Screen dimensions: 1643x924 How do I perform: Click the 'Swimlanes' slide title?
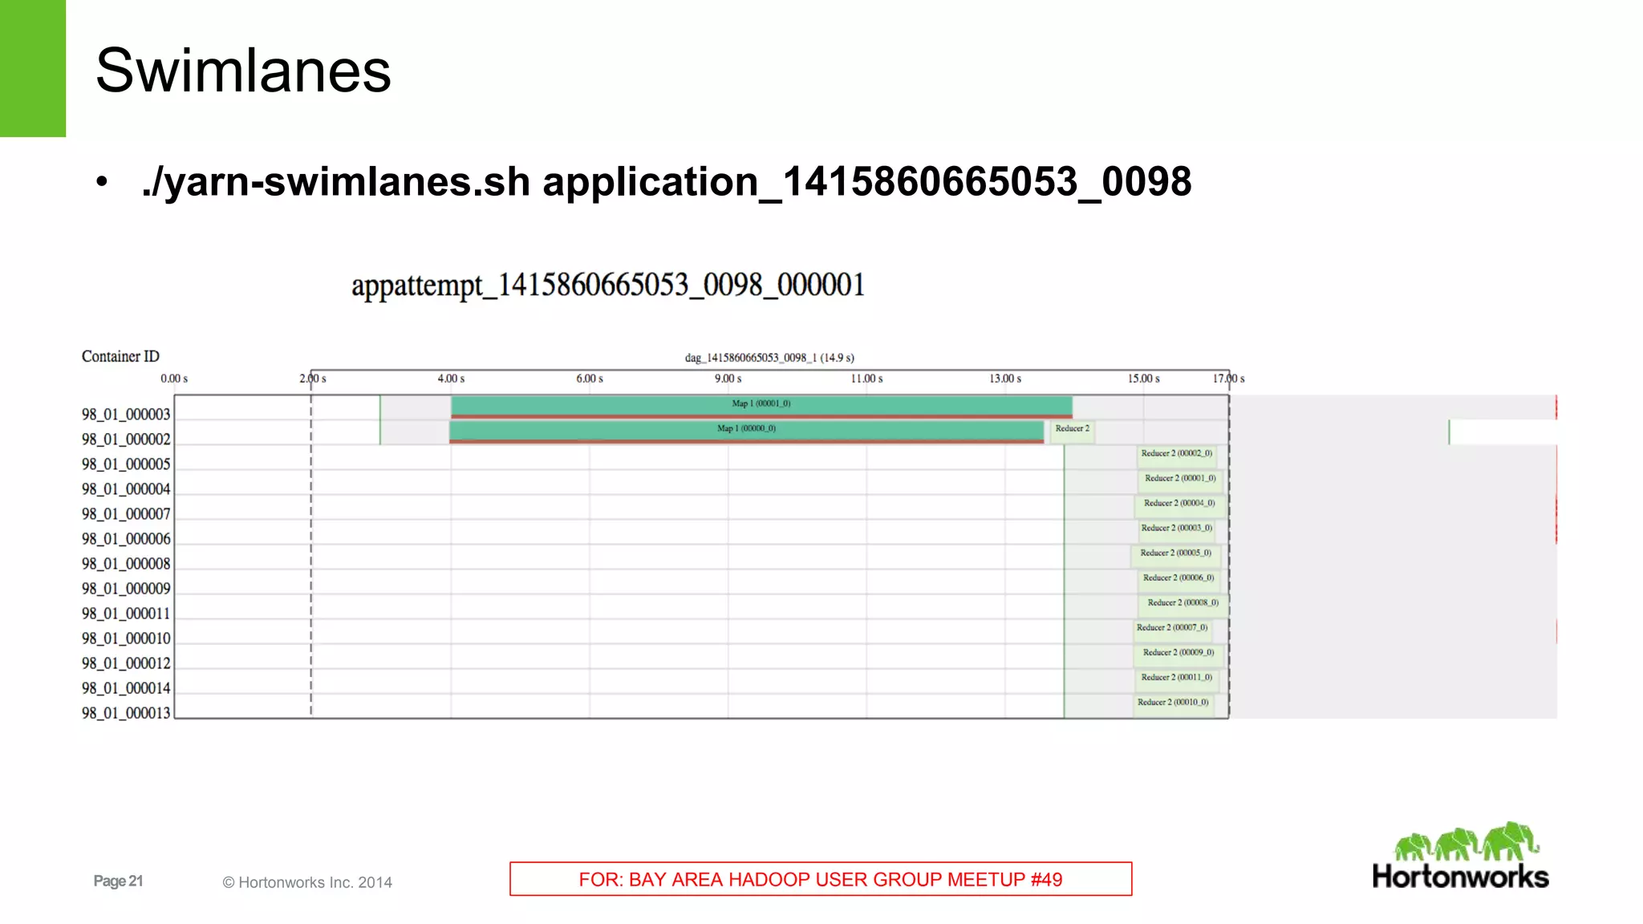coord(243,71)
